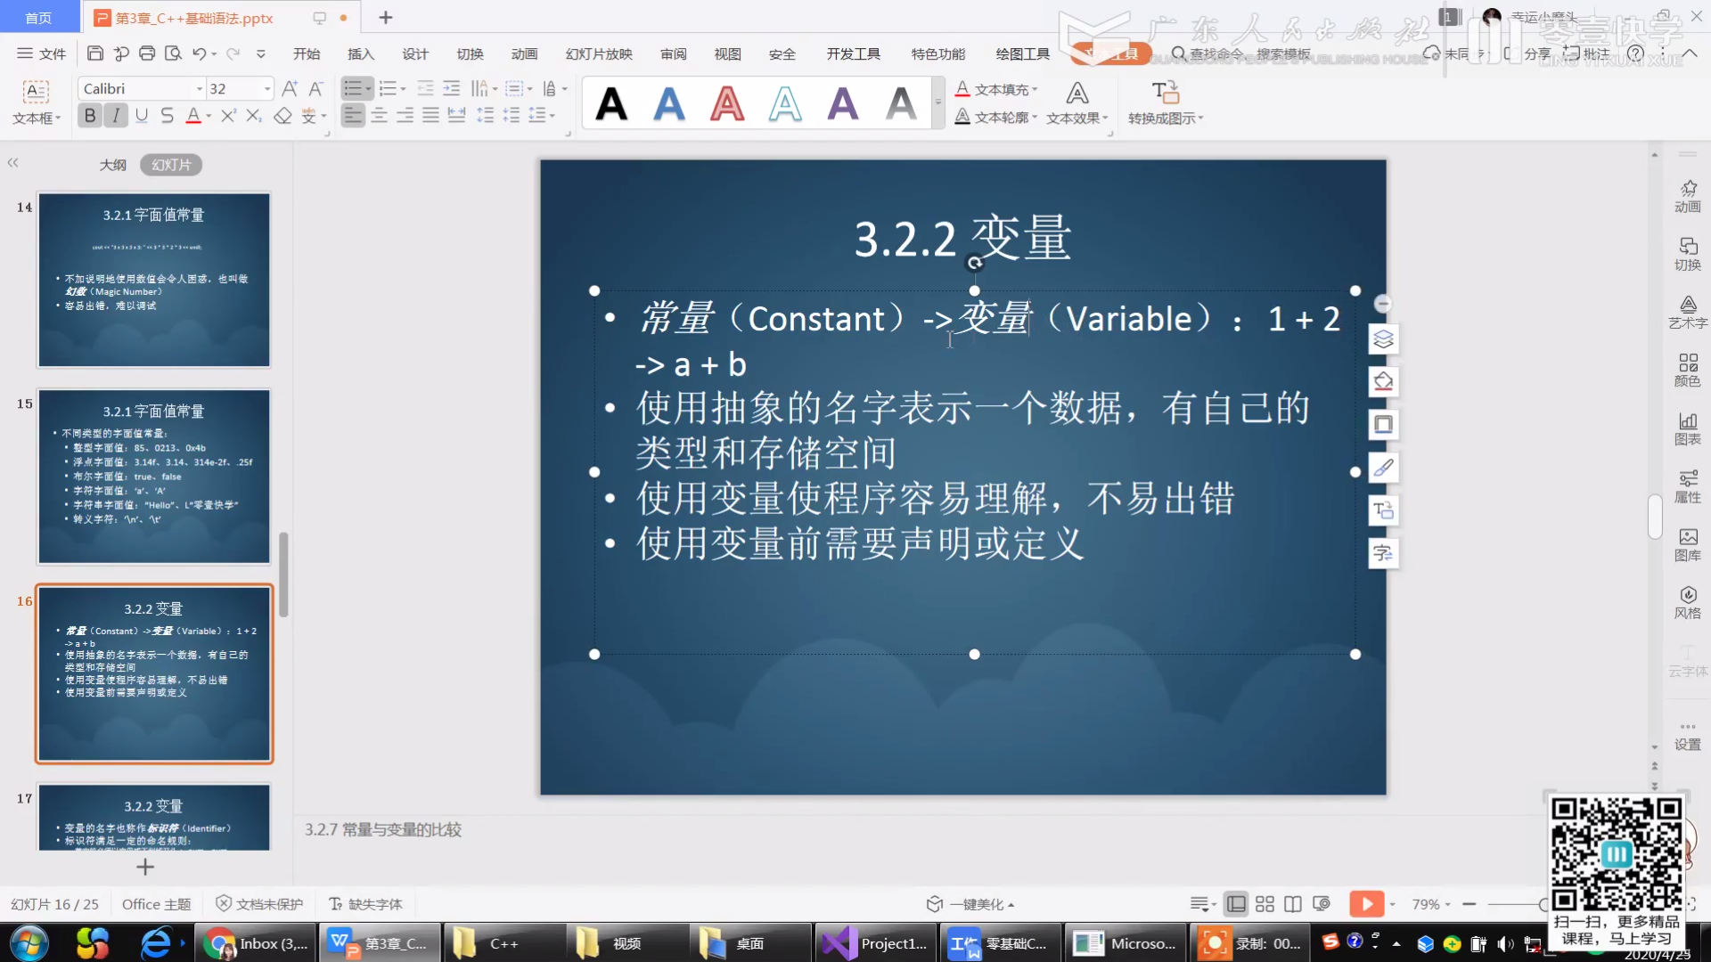Open the 切换 transition side panel
Image resolution: width=1711 pixels, height=962 pixels.
1688,254
